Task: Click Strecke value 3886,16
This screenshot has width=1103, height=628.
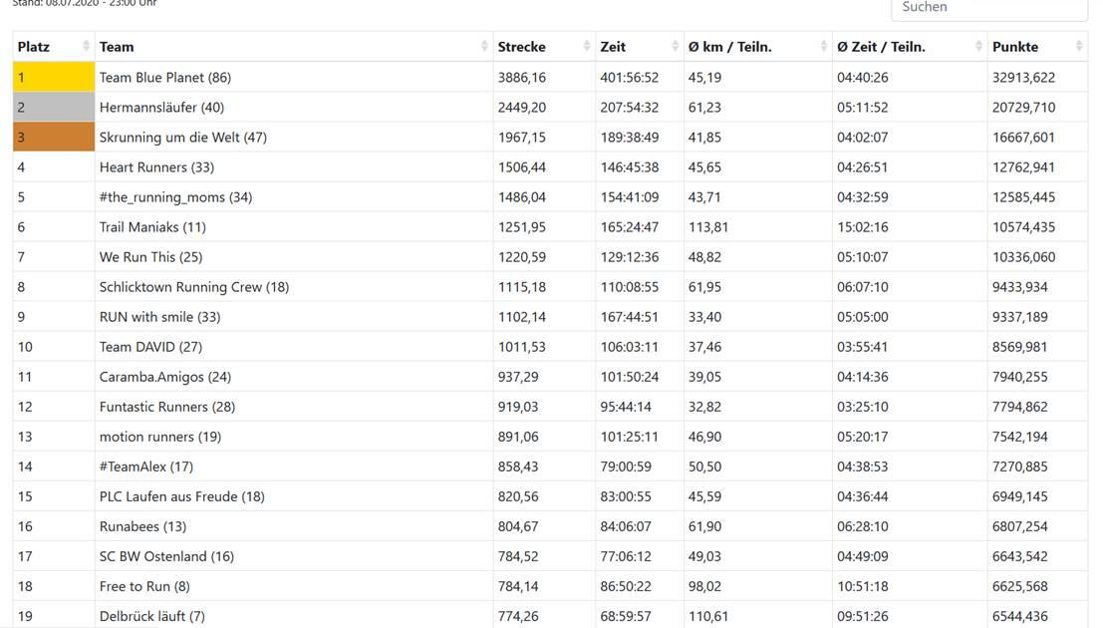Action: point(521,77)
